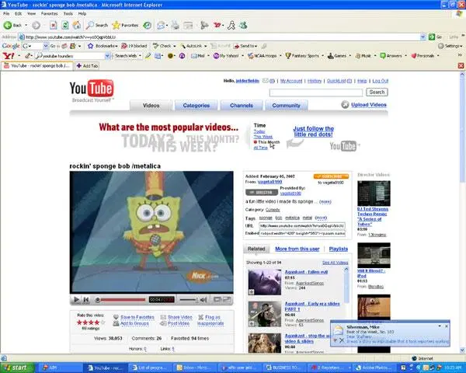Image resolution: width=466 pixels, height=373 pixels.
Task: Switch to the Categories tab
Action: tap(196, 105)
